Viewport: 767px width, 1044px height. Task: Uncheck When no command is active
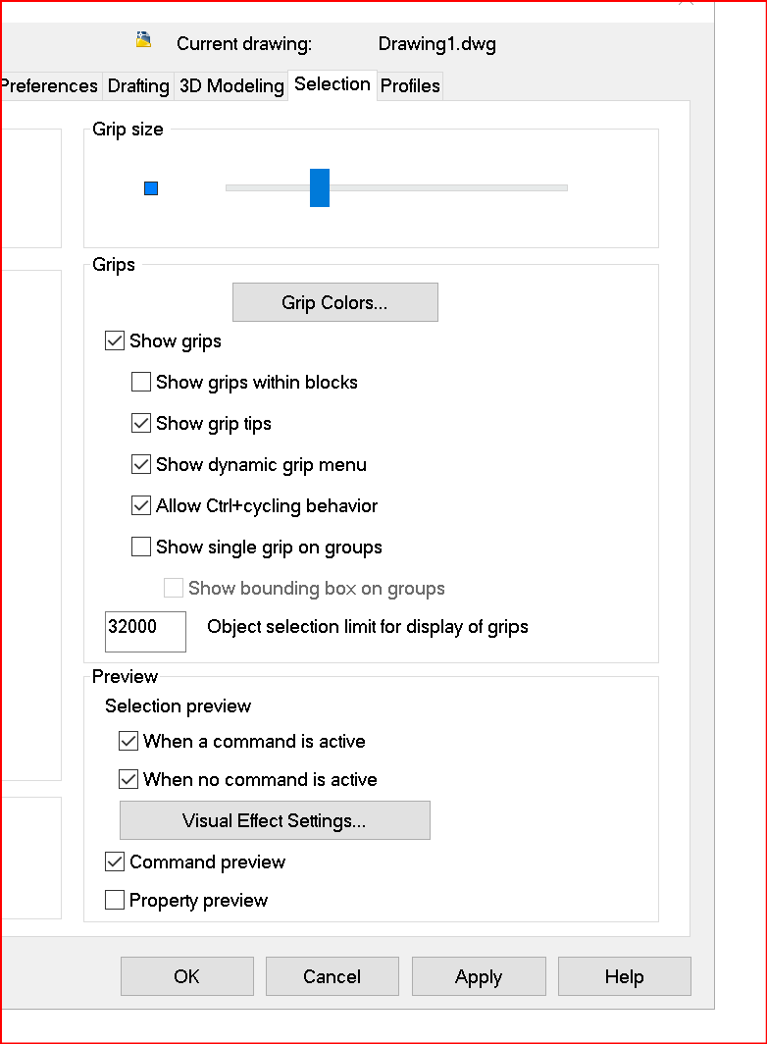pos(128,779)
